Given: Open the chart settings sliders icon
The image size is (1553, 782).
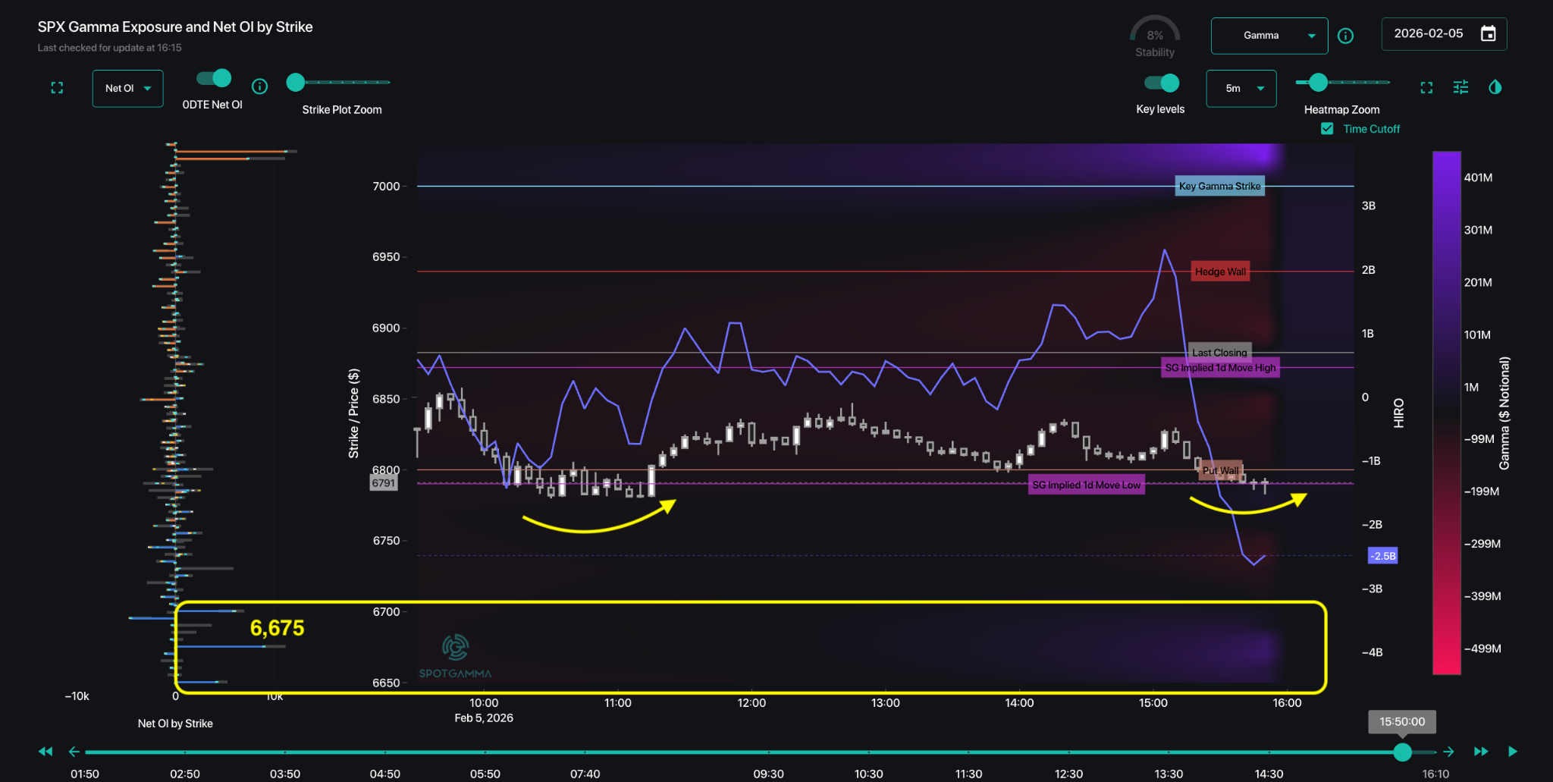Looking at the screenshot, I should (x=1460, y=87).
